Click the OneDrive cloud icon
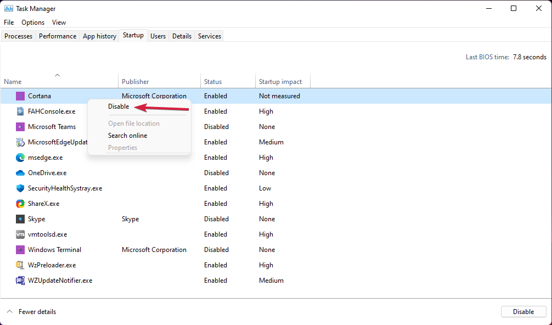The width and height of the screenshot is (552, 325). coord(20,173)
